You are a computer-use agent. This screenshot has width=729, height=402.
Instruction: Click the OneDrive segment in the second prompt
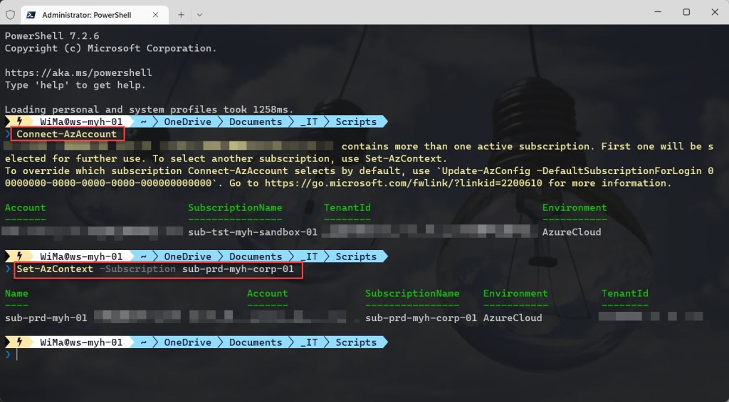187,256
